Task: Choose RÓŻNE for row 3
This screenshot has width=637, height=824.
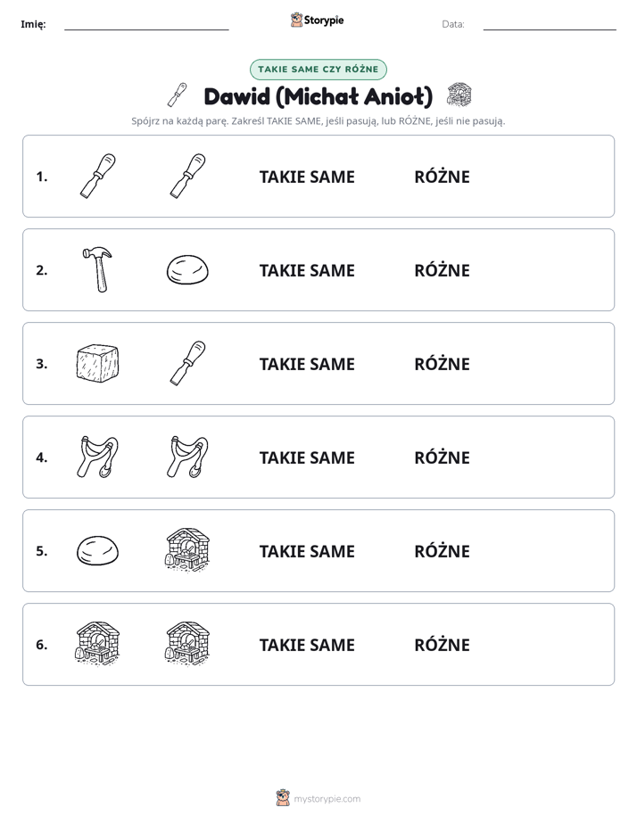Action: pyautogui.click(x=442, y=363)
